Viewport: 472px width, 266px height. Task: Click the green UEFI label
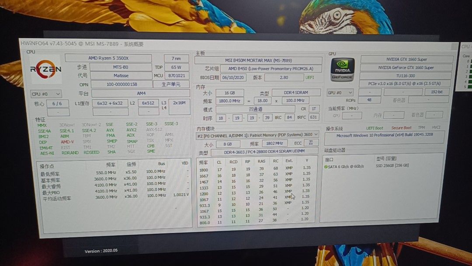pos(309,77)
